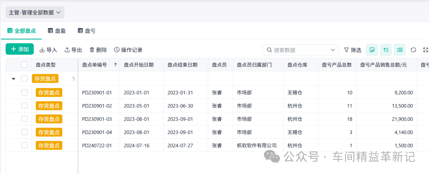Image resolution: width=429 pixels, height=174 pixels.
Task: Select checkbox for row PD230901-01
Action: [x=24, y=93]
